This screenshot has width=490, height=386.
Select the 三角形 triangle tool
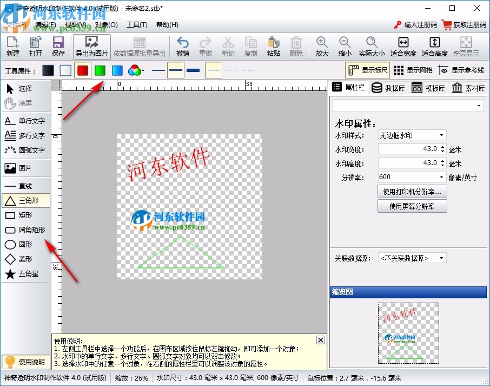click(x=25, y=200)
